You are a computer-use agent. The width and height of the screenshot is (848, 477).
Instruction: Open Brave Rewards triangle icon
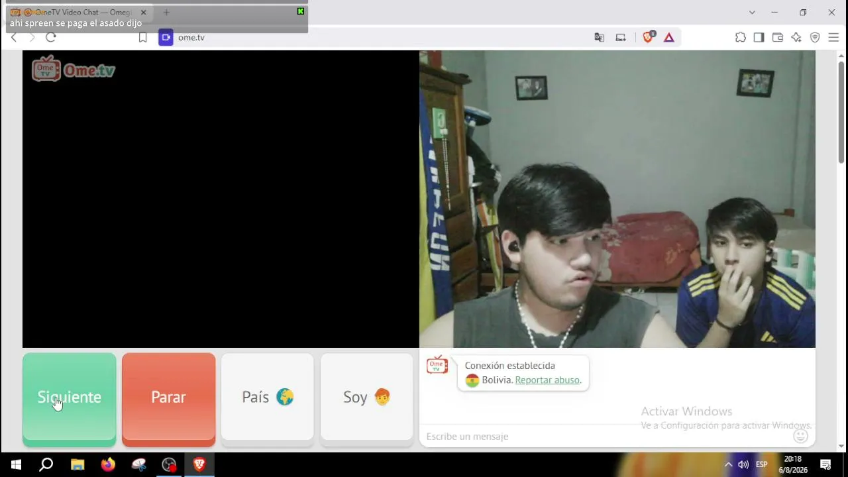click(669, 38)
